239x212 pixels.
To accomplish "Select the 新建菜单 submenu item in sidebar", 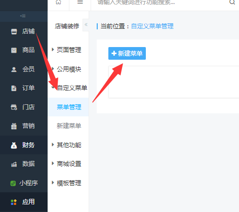I will click(x=68, y=126).
